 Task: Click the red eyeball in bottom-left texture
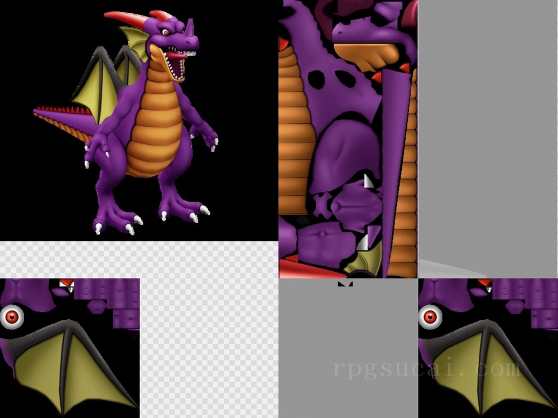12,317
